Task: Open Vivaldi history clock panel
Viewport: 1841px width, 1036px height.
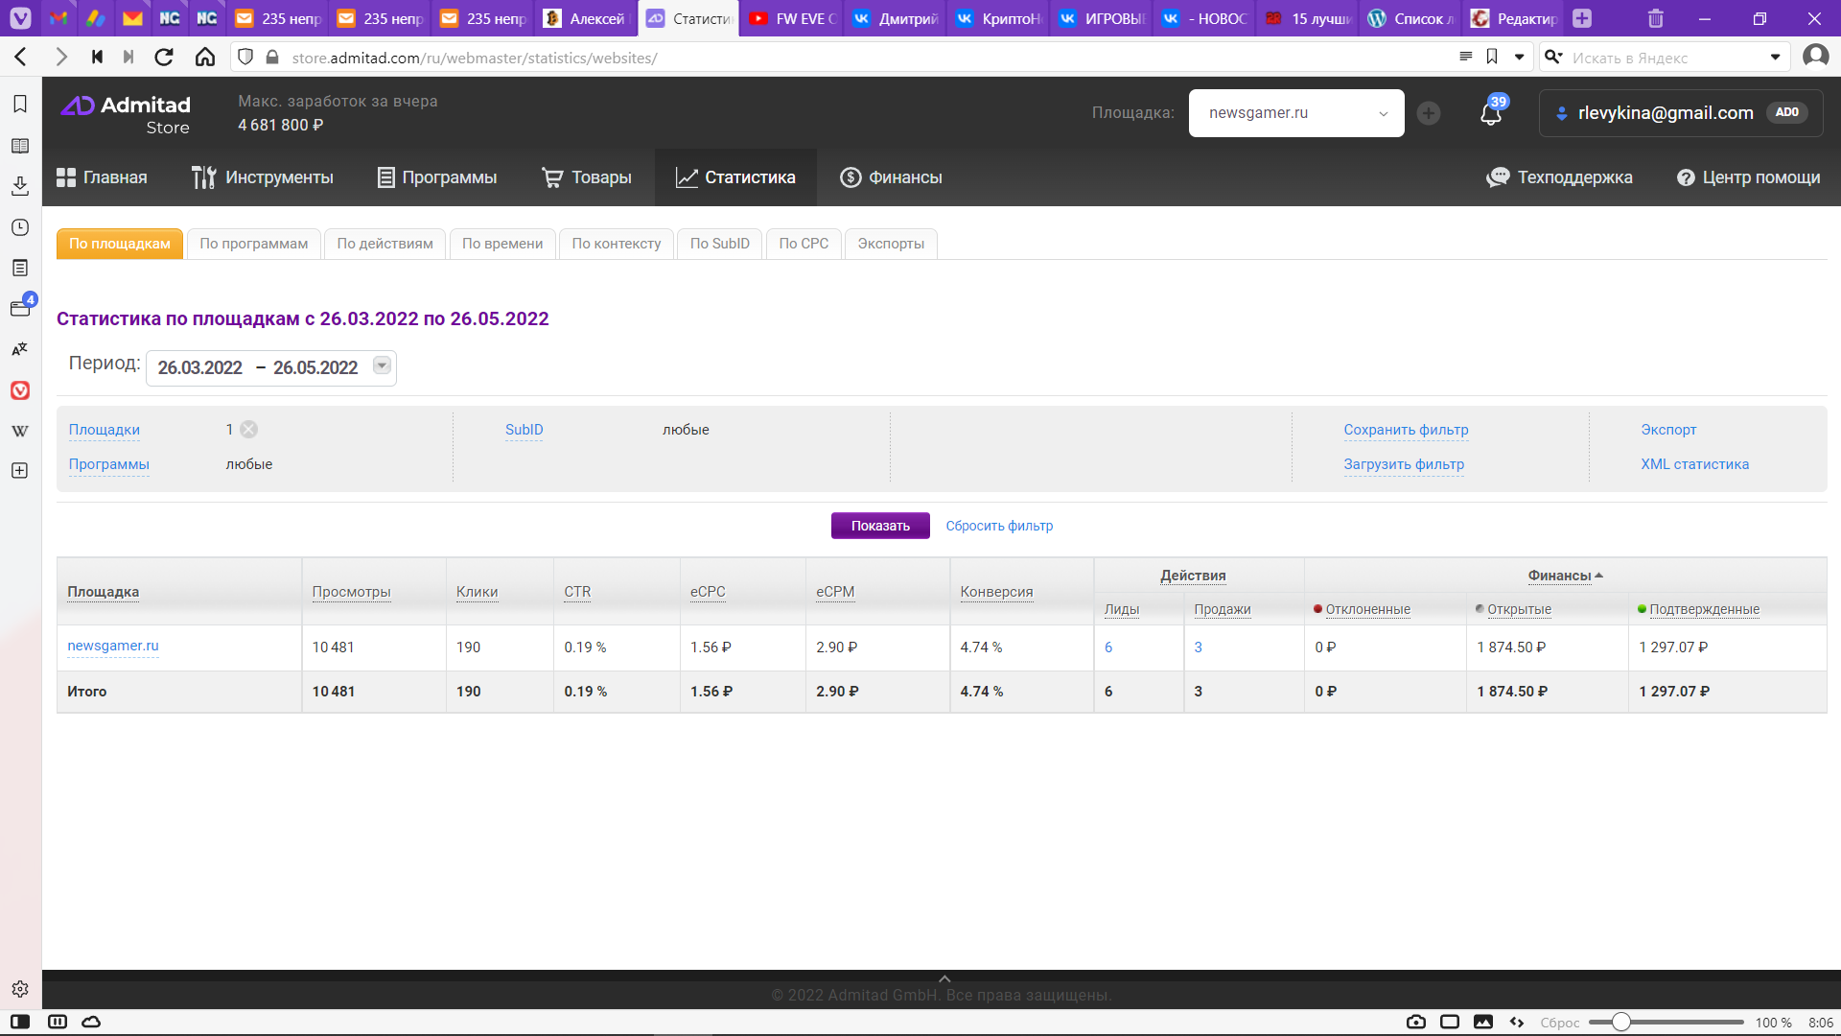Action: click(x=20, y=227)
